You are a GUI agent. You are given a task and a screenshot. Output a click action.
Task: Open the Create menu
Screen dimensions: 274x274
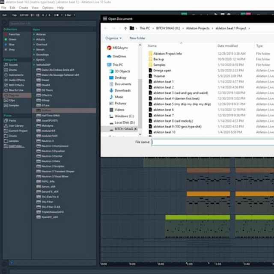click(24, 8)
